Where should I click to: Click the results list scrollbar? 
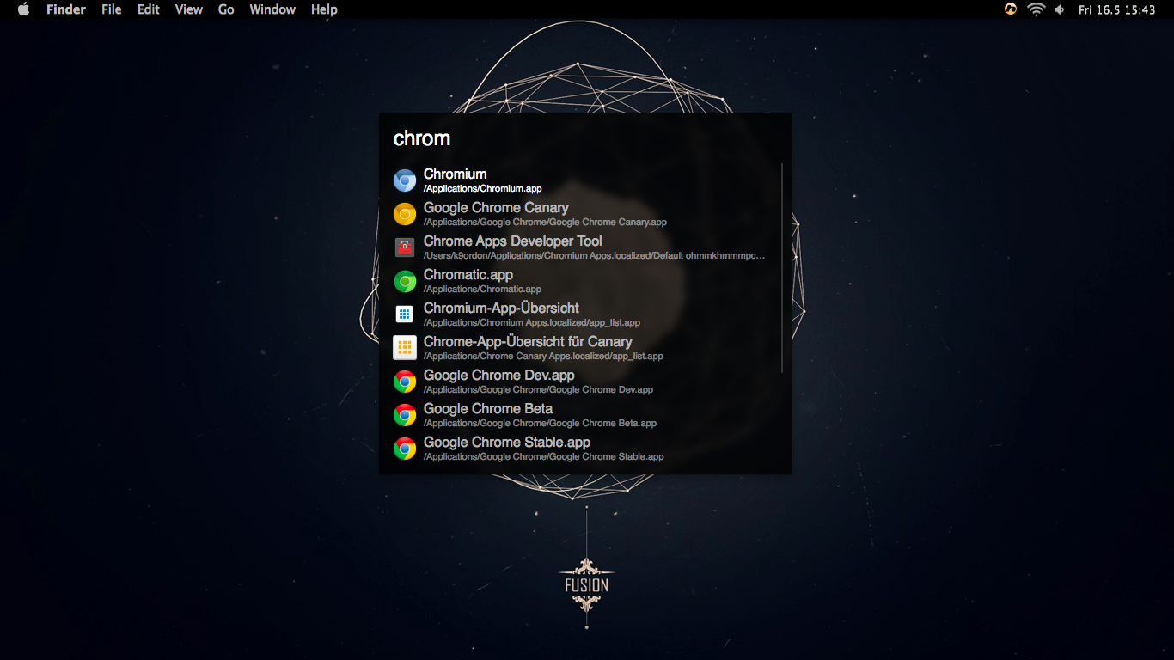[x=782, y=267]
